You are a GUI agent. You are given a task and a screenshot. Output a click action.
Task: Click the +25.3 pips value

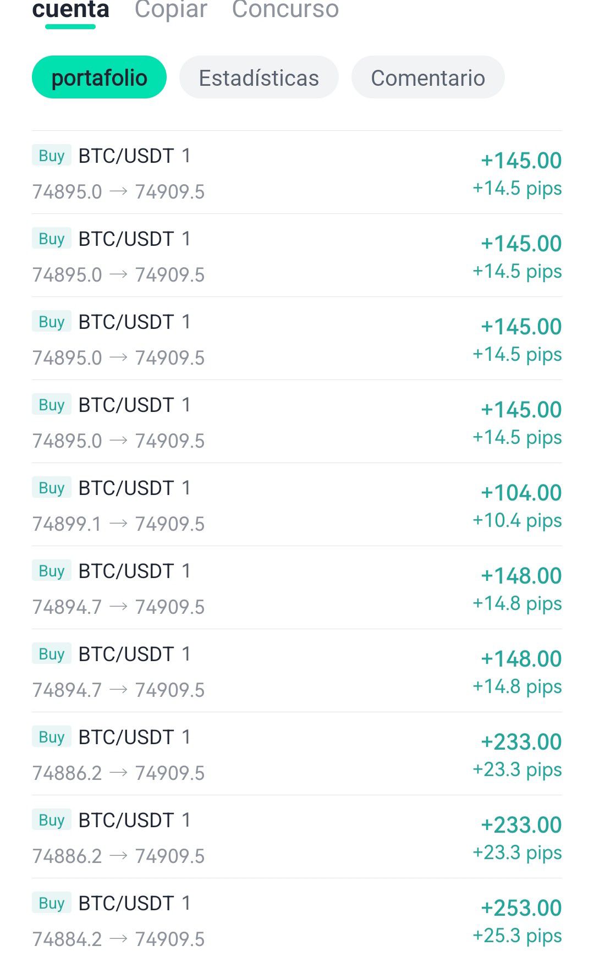[x=517, y=936]
